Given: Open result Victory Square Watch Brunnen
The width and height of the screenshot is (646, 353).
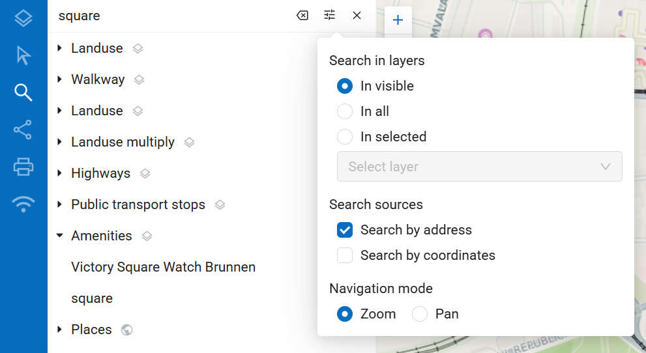Looking at the screenshot, I should tap(163, 267).
